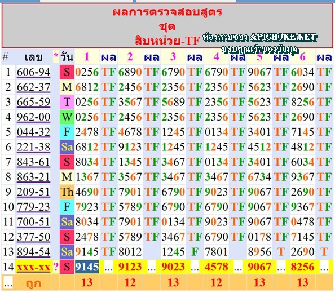
Task: Select the 8256 prediction in row 14
Action: click(302, 267)
